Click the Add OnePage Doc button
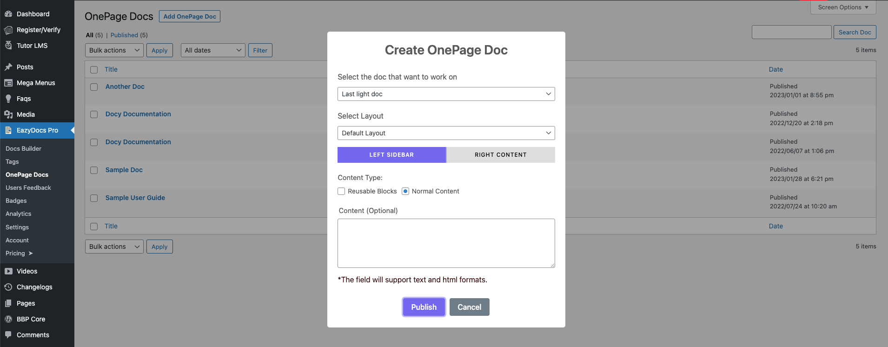This screenshot has height=347, width=888. [x=190, y=16]
